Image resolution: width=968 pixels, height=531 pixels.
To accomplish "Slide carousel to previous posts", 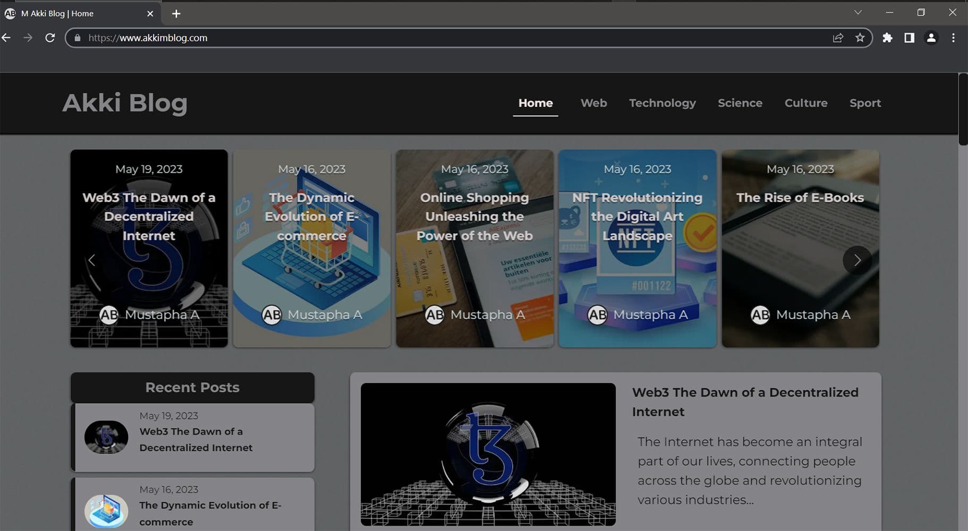I will tap(92, 260).
